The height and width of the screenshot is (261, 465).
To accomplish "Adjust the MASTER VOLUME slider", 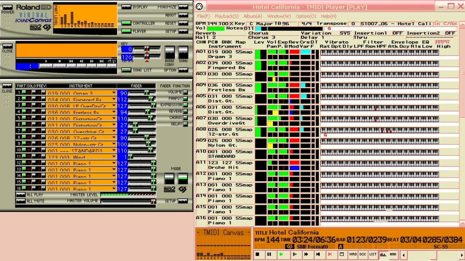I will click(x=128, y=201).
